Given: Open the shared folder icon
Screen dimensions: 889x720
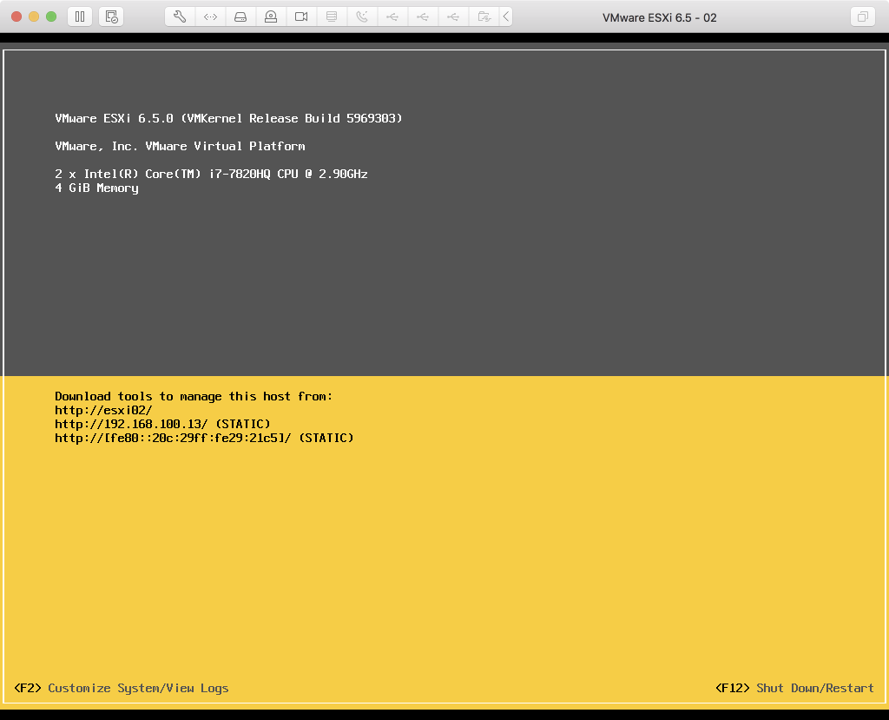Looking at the screenshot, I should (x=484, y=17).
